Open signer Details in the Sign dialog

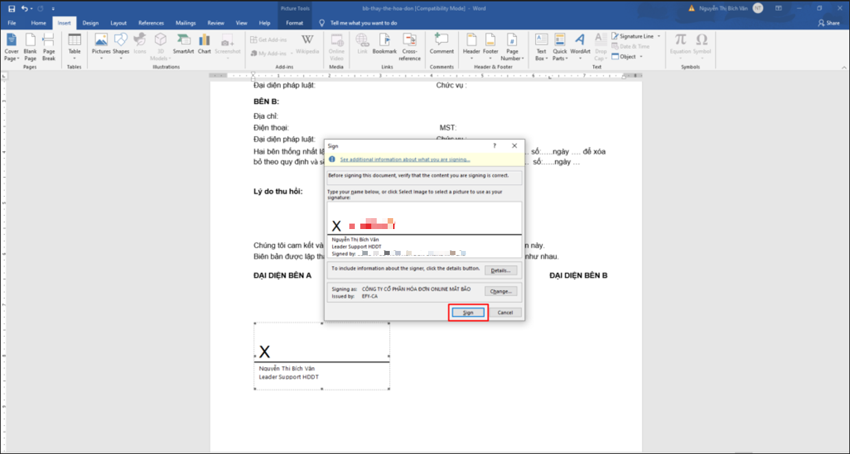[501, 270]
